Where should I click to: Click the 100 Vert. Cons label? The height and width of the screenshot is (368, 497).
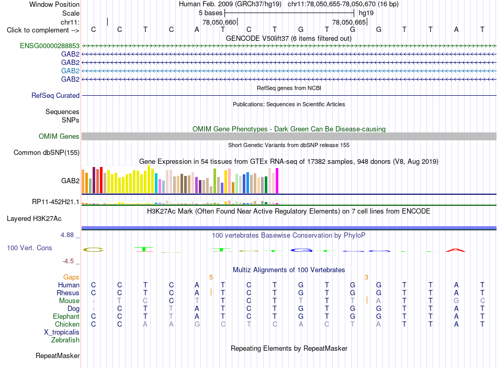[29, 248]
